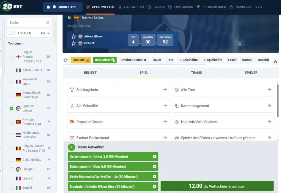Click the Analytik button
Screen dimensions: 281x193
81,60
